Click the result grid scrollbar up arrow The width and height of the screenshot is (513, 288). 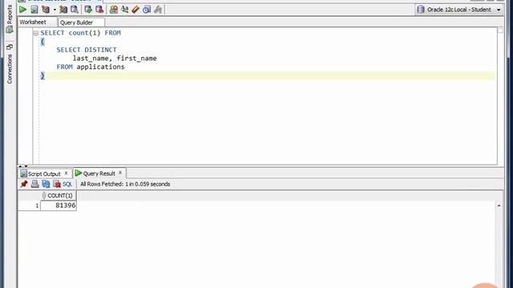499,206
